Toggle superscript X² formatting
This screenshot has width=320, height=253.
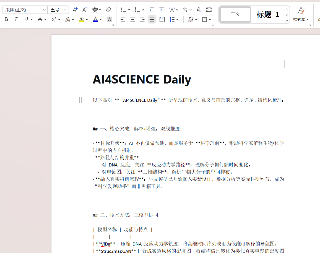click(54, 19)
